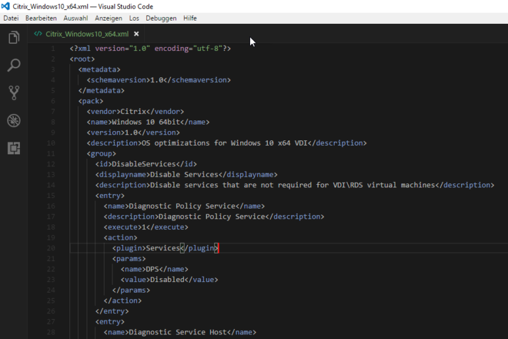The width and height of the screenshot is (508, 339).
Task: Open the Source Control view
Action: pos(14,93)
